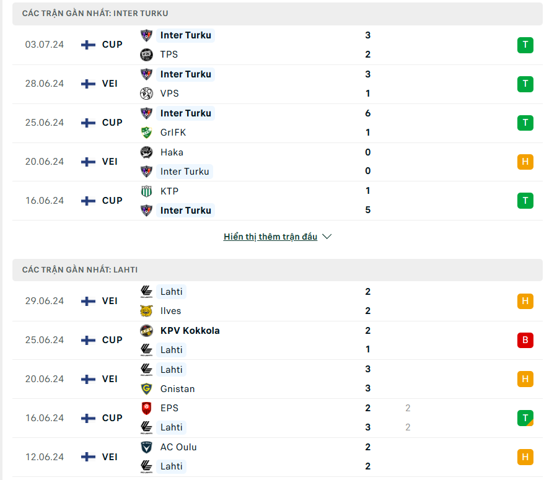This screenshot has width=544, height=480.
Task: Click Finland flag on 03.07.24 match
Action: pyautogui.click(x=88, y=45)
